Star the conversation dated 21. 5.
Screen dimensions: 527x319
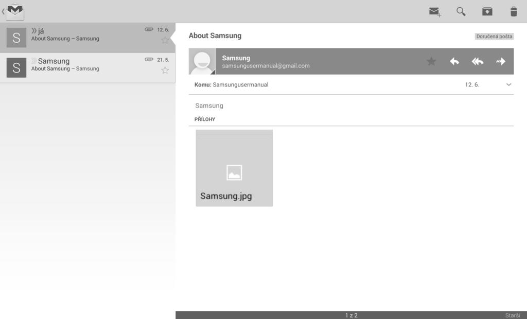[x=165, y=70]
